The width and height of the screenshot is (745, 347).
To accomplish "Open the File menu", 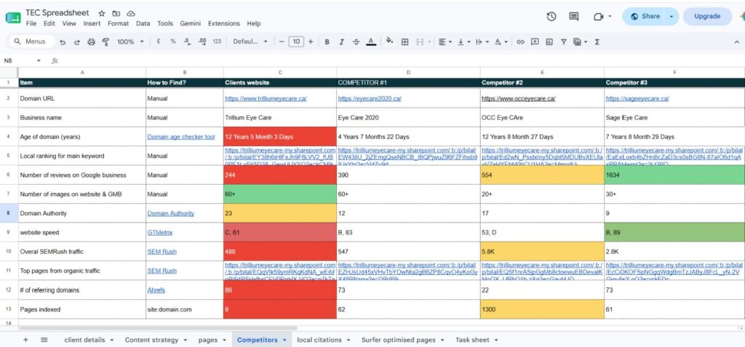I will tap(31, 23).
